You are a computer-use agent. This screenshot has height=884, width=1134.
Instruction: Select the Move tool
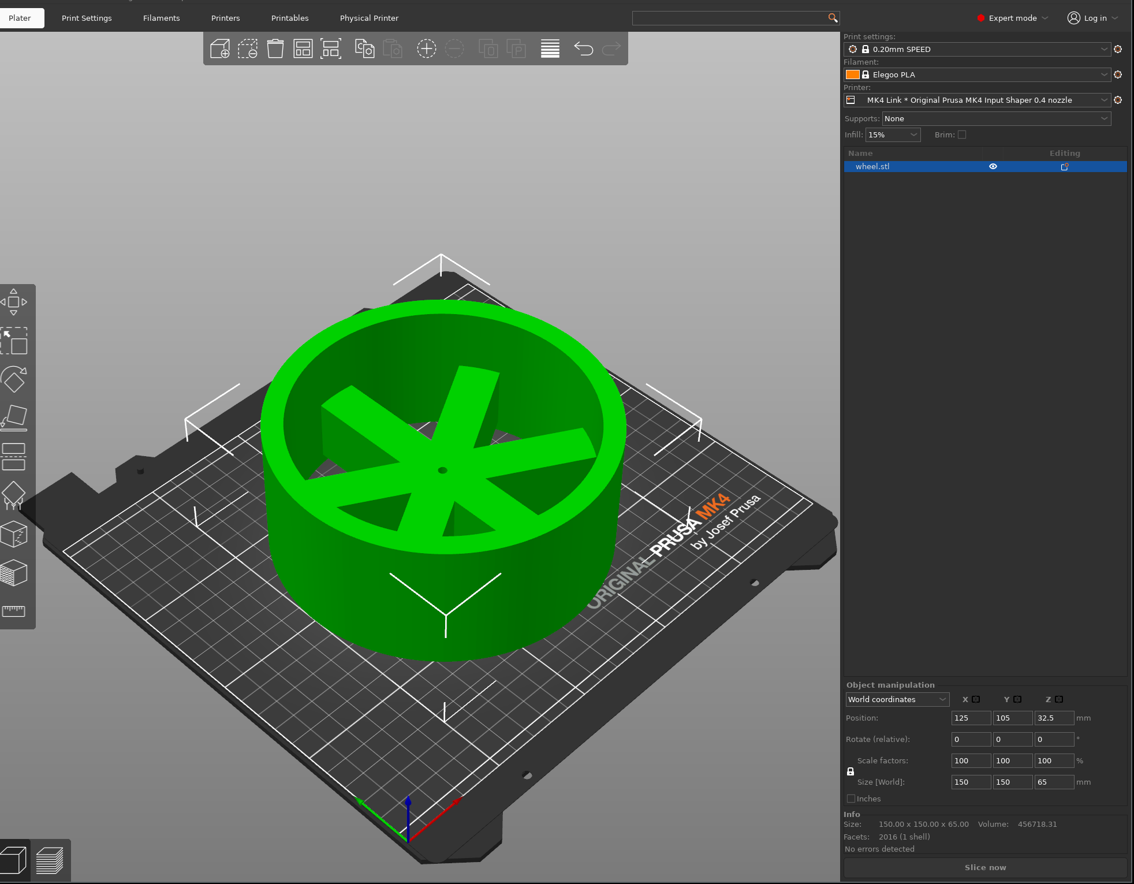(14, 301)
